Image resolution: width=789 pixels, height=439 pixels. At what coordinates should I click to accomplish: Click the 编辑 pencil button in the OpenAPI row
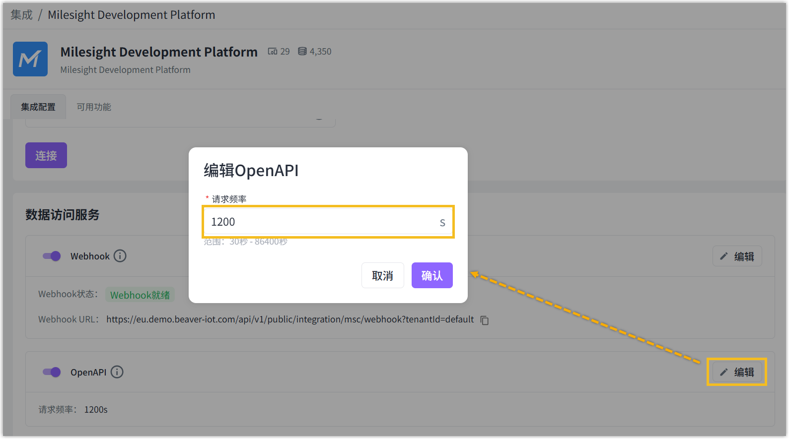(x=737, y=372)
